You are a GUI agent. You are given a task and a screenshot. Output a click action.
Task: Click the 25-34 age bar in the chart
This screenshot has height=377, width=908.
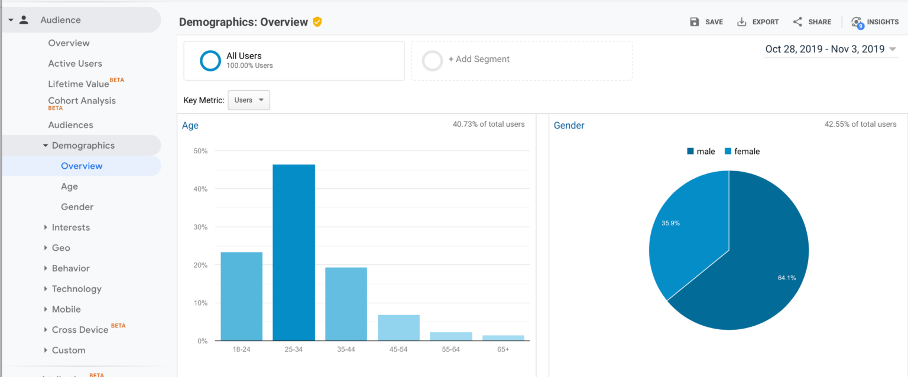[x=294, y=248]
